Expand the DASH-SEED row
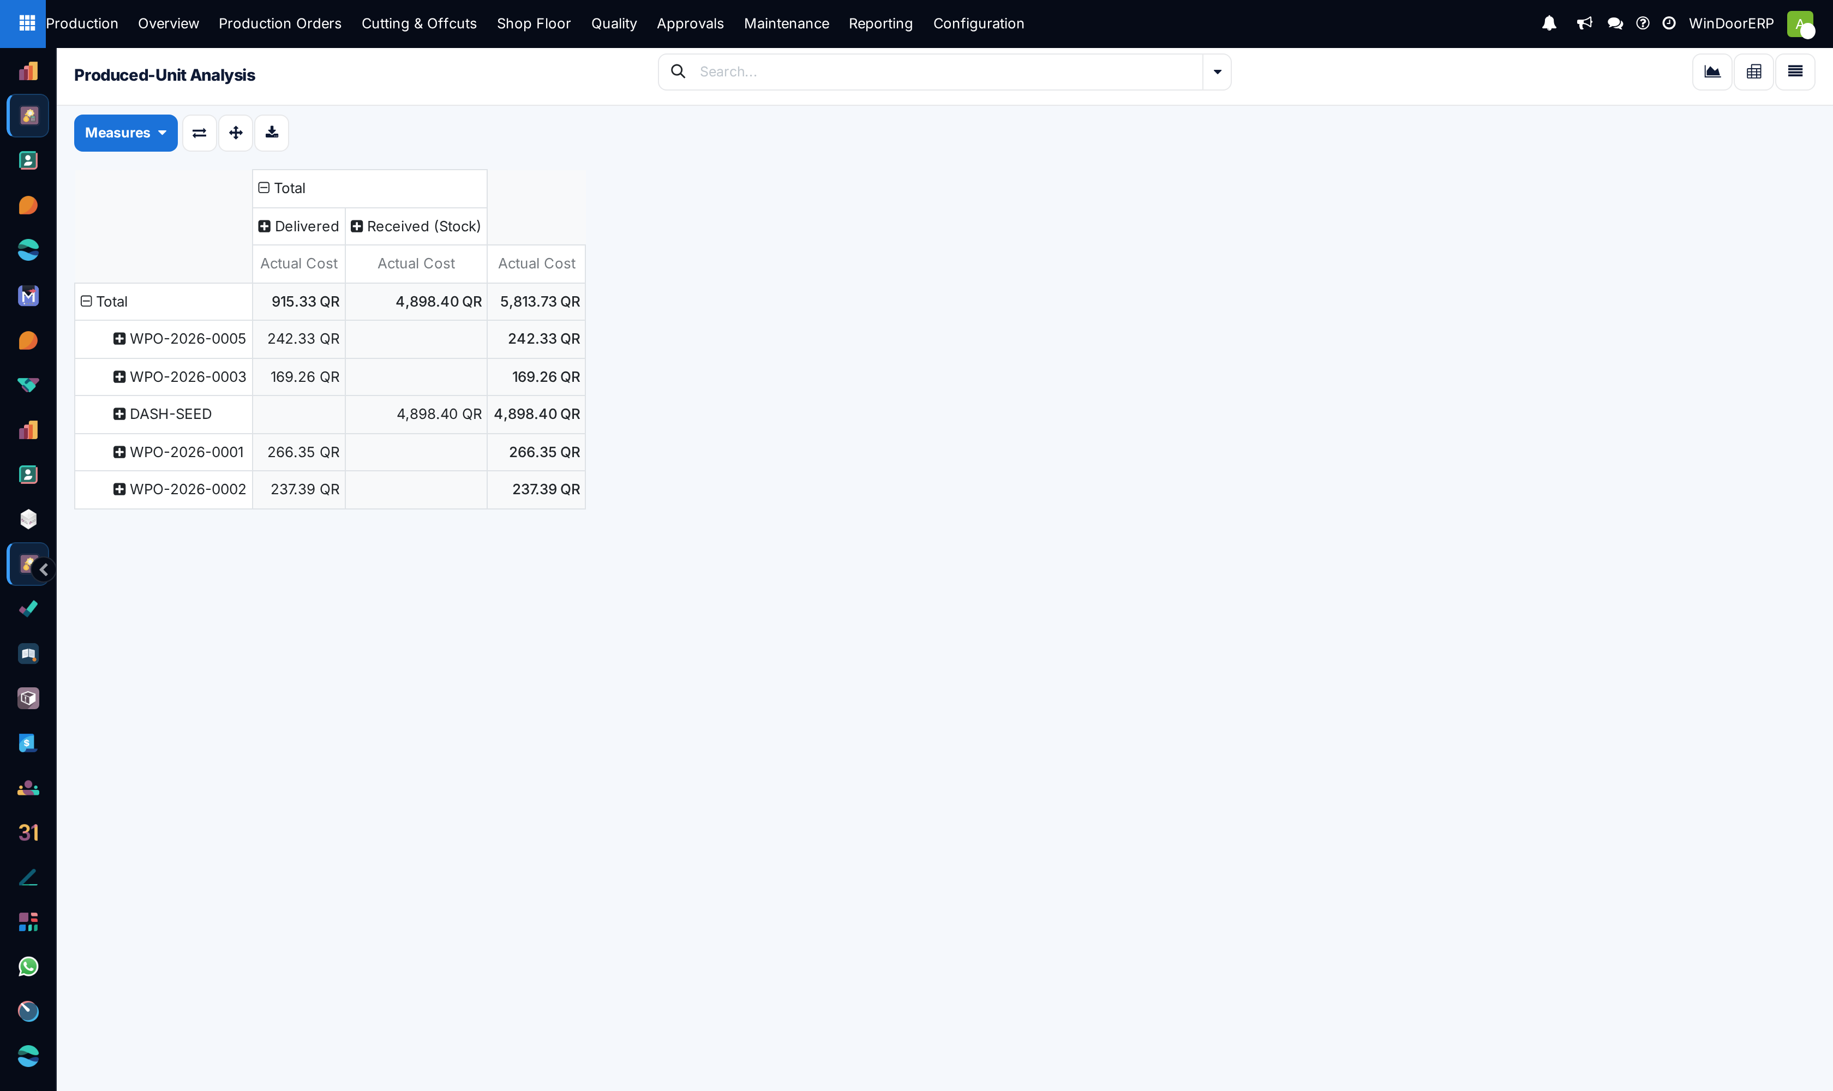 (x=163, y=414)
